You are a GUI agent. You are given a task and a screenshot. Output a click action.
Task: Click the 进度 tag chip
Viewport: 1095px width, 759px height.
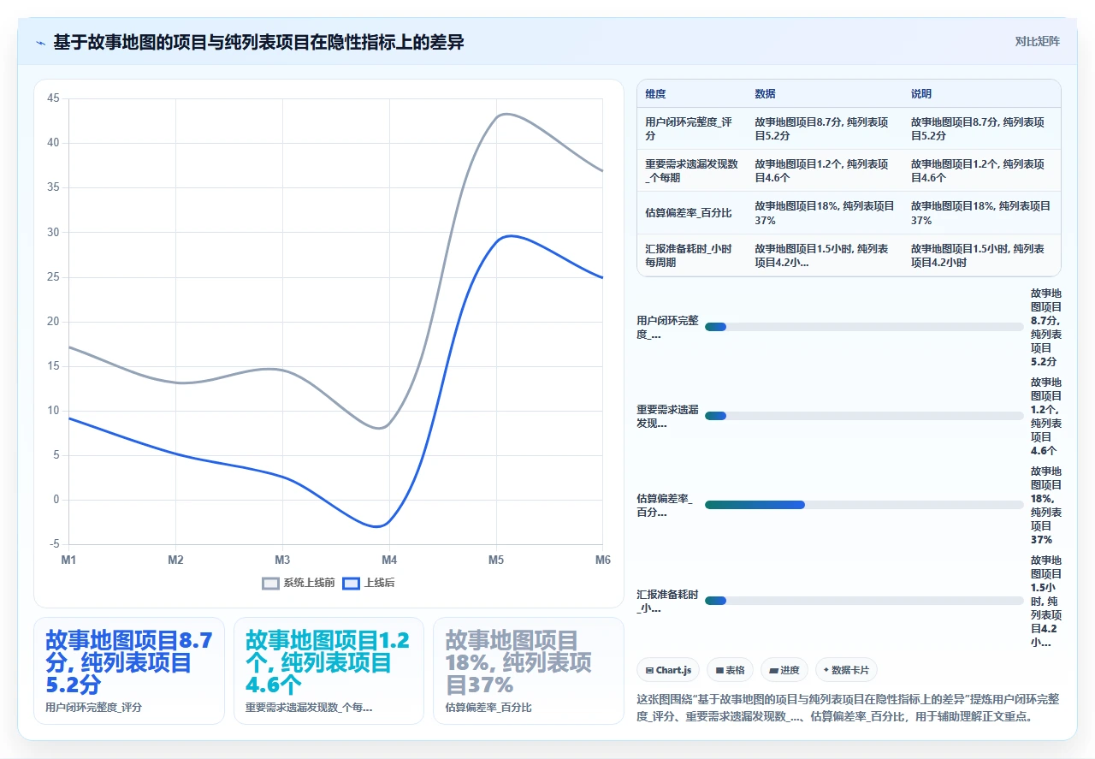pos(784,670)
